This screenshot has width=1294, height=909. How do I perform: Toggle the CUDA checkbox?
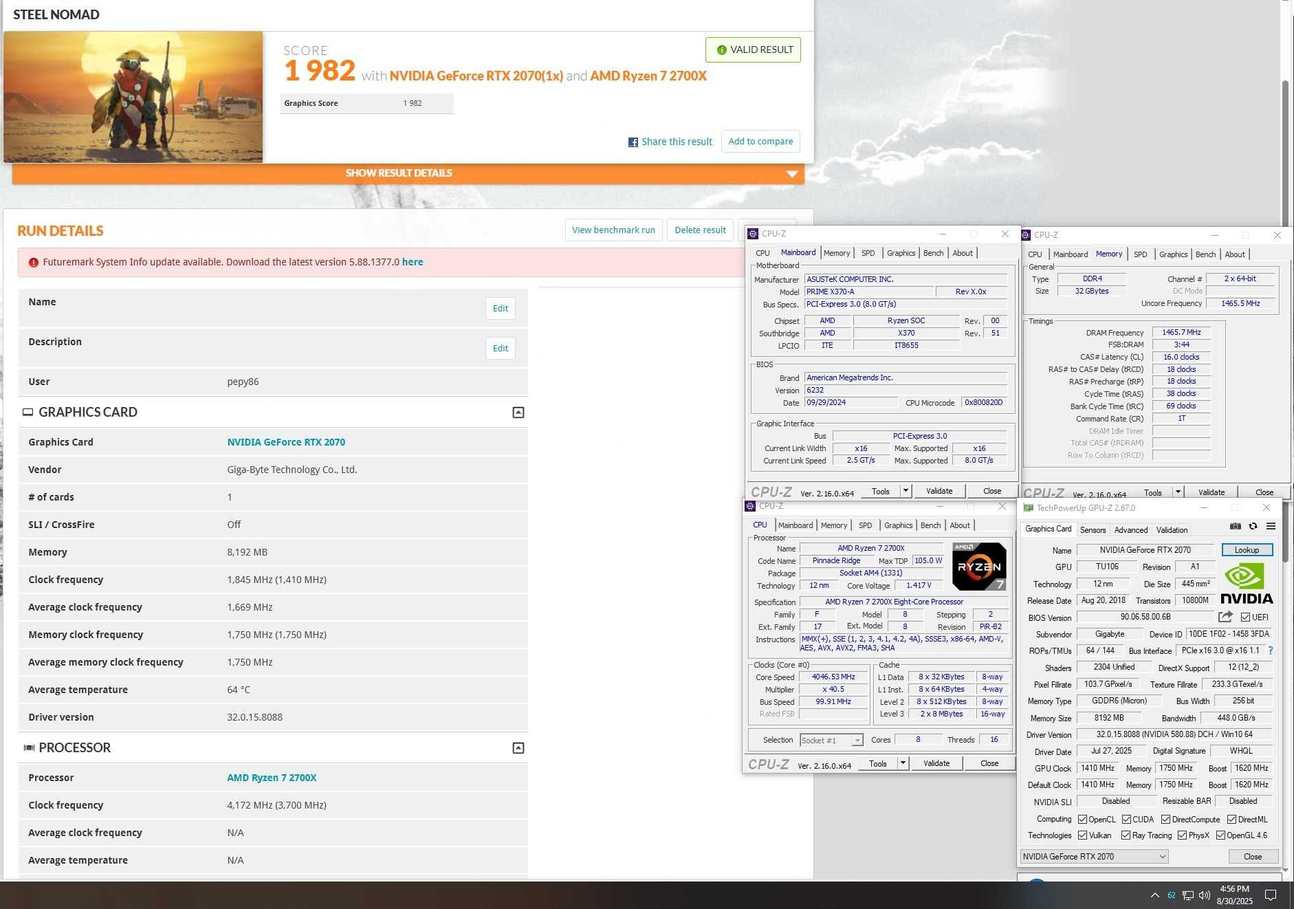tap(1126, 820)
